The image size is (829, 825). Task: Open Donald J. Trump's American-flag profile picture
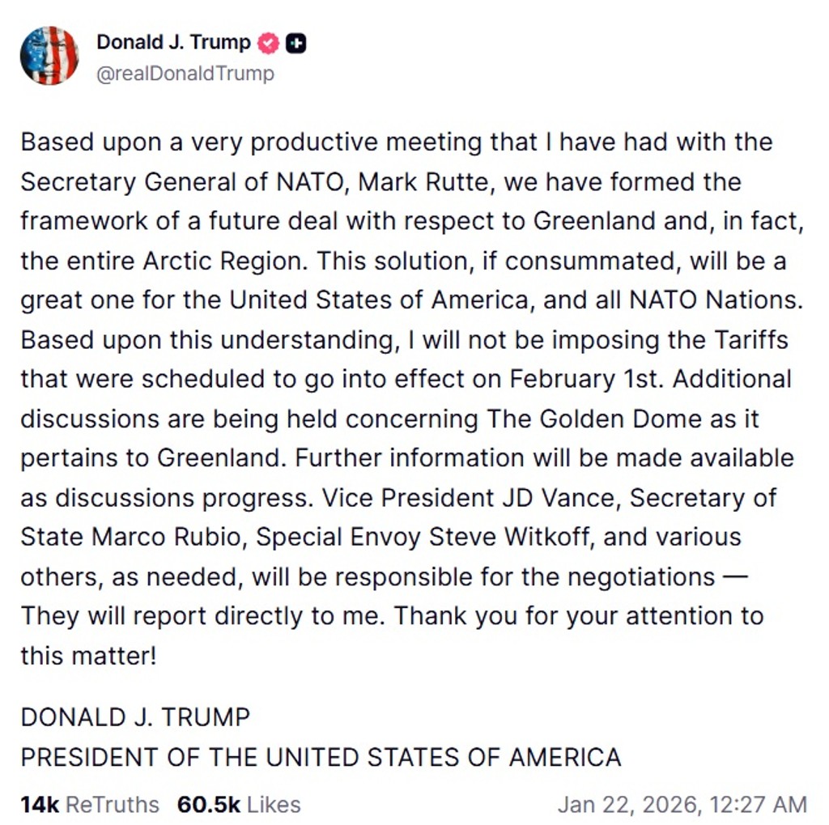tap(49, 55)
